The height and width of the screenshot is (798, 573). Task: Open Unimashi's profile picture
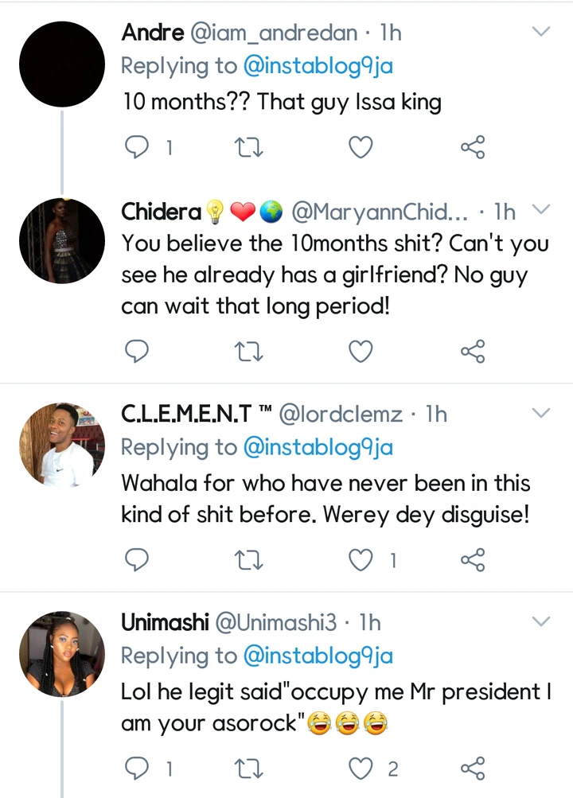(62, 654)
